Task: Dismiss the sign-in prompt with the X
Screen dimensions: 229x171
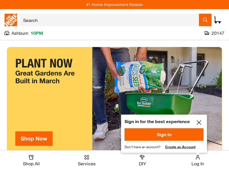Action: click(x=199, y=123)
